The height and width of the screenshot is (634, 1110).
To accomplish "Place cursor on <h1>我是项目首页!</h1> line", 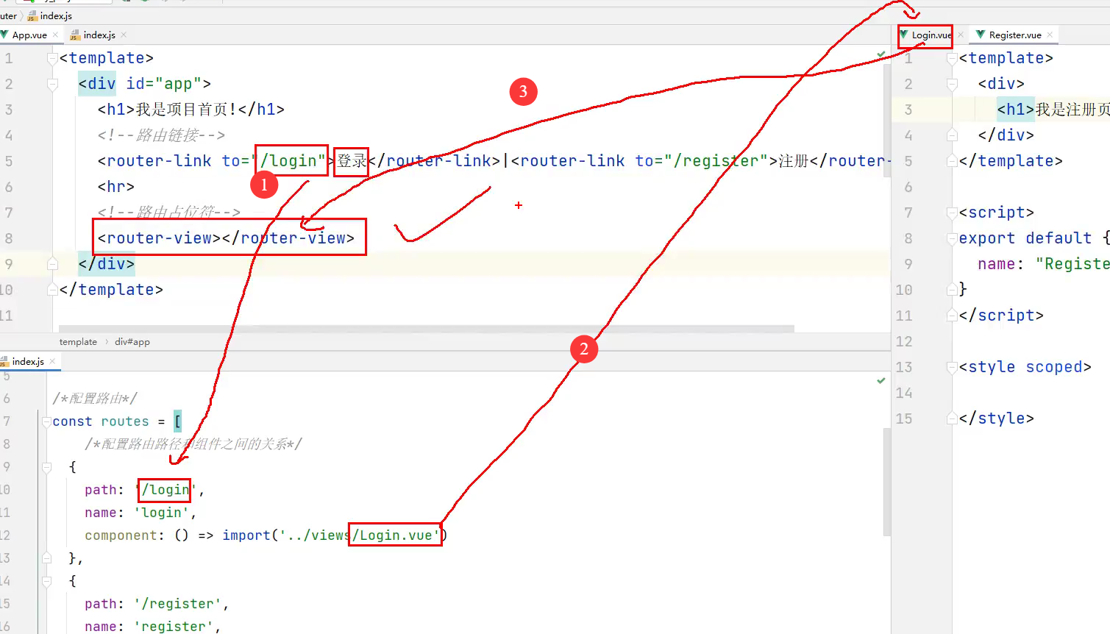I will click(x=191, y=110).
